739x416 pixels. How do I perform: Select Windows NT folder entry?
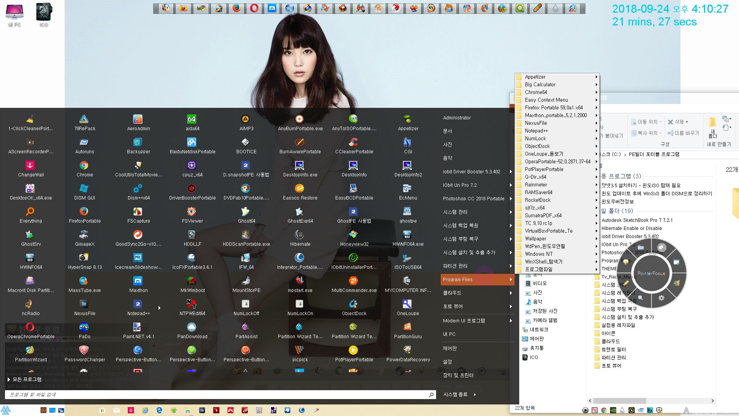557,254
